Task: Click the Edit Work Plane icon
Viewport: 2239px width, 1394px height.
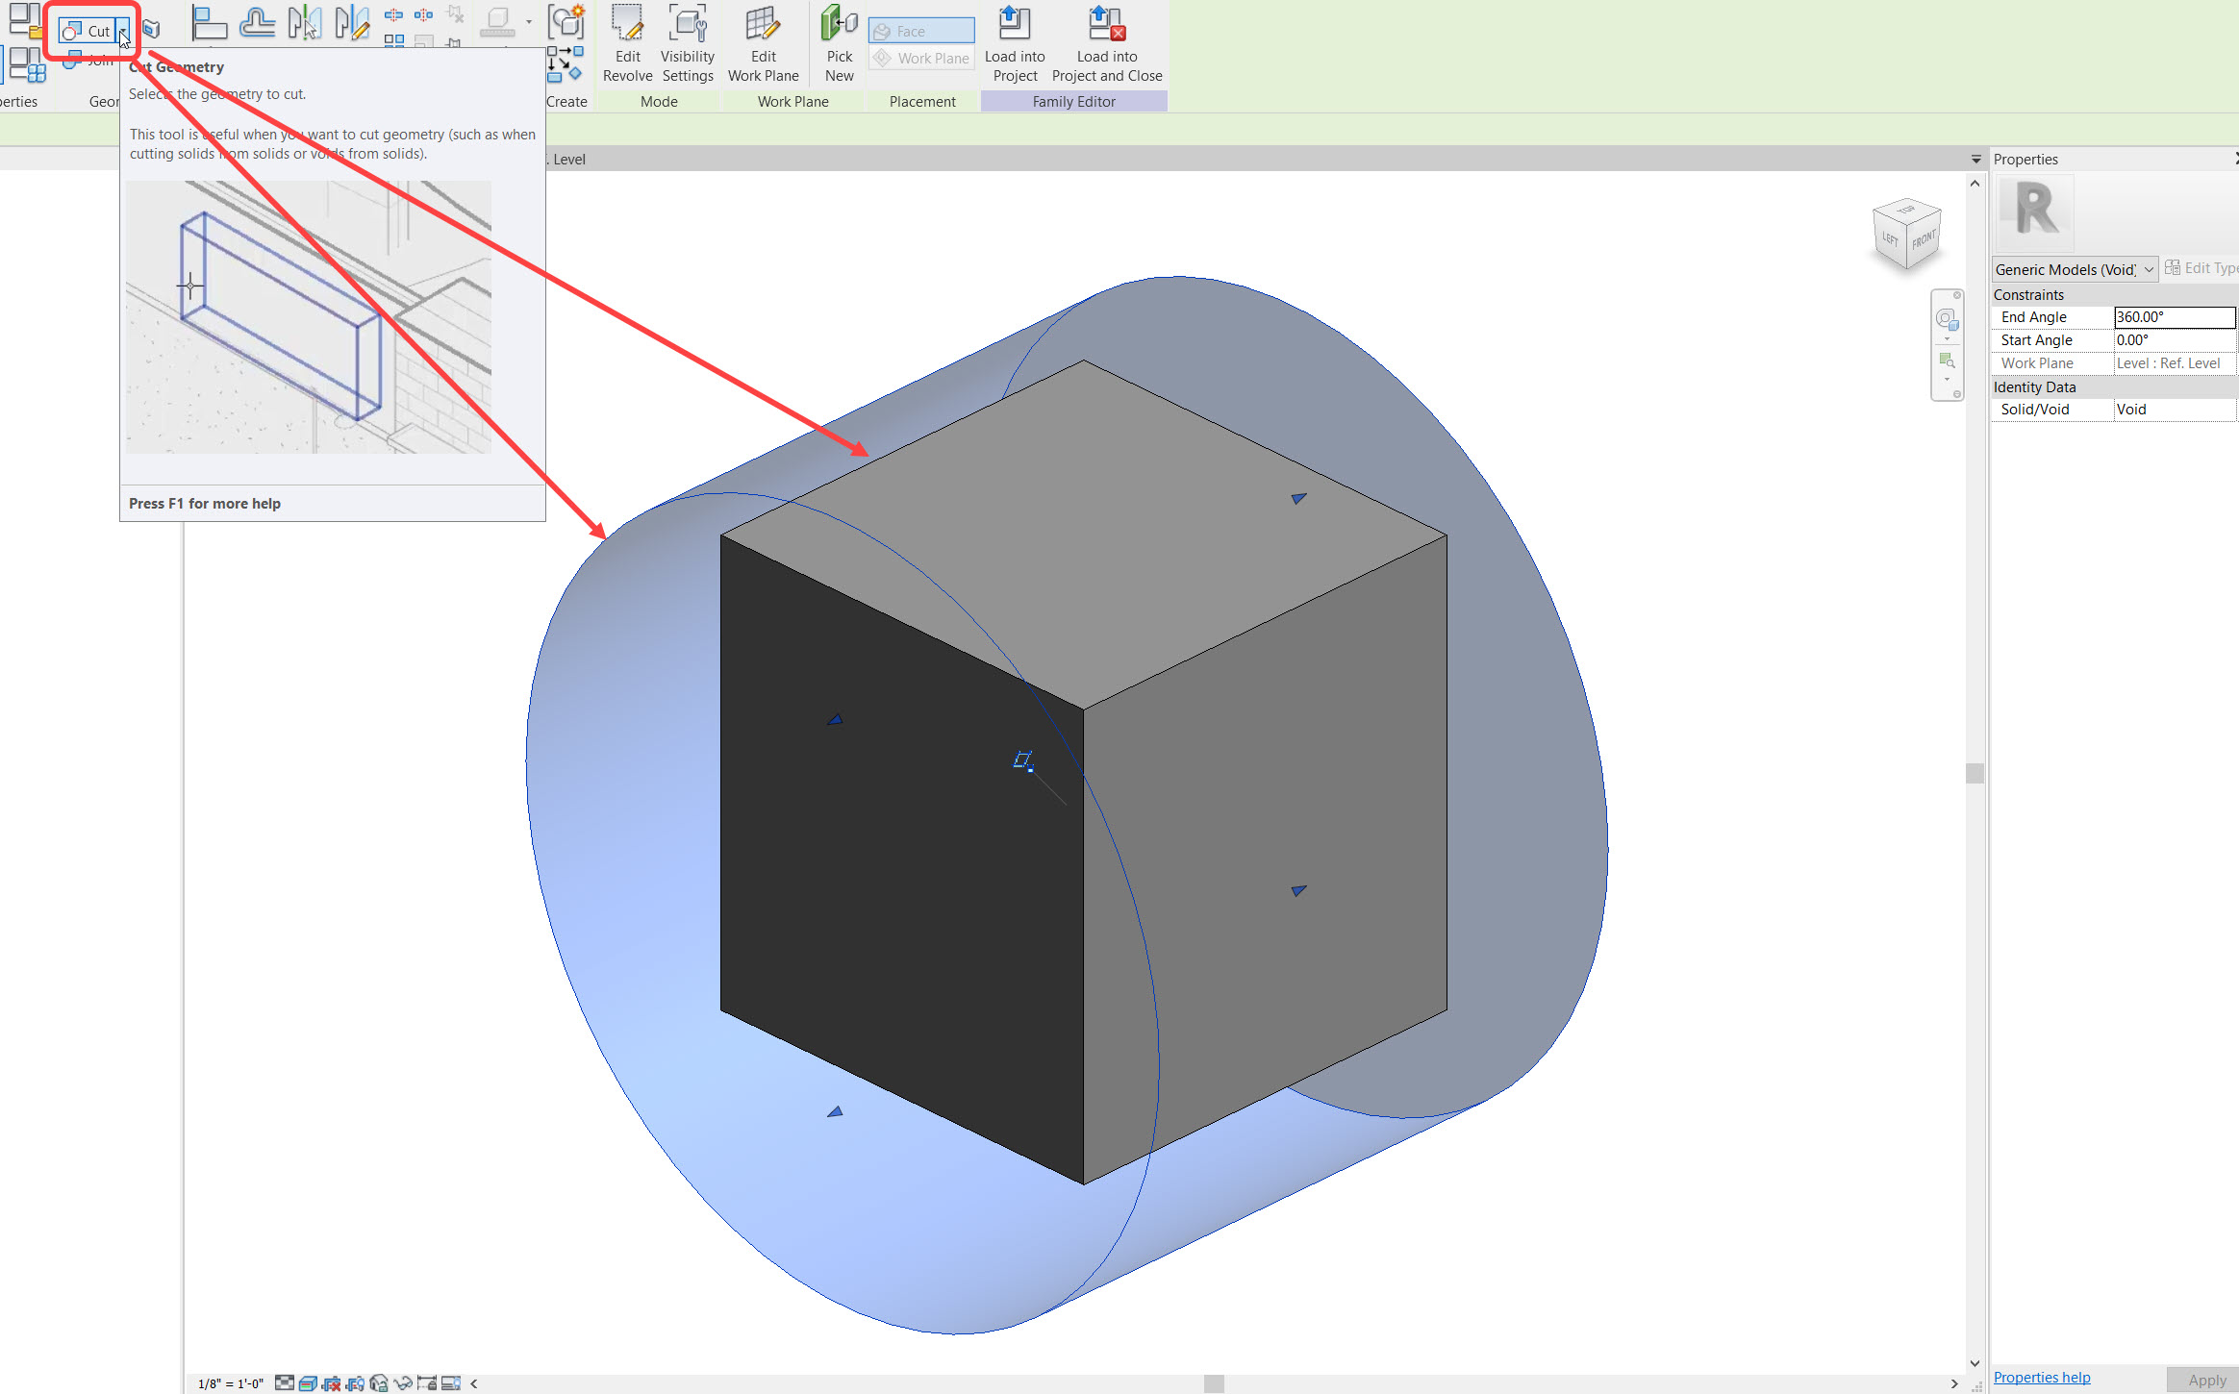Action: [763, 44]
